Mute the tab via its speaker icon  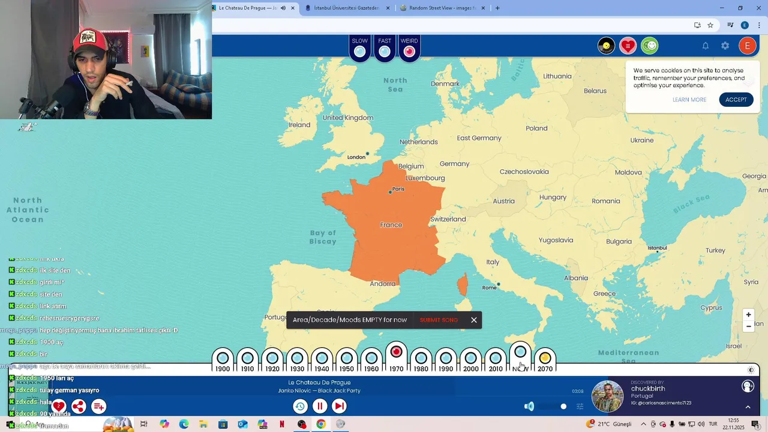pos(283,8)
